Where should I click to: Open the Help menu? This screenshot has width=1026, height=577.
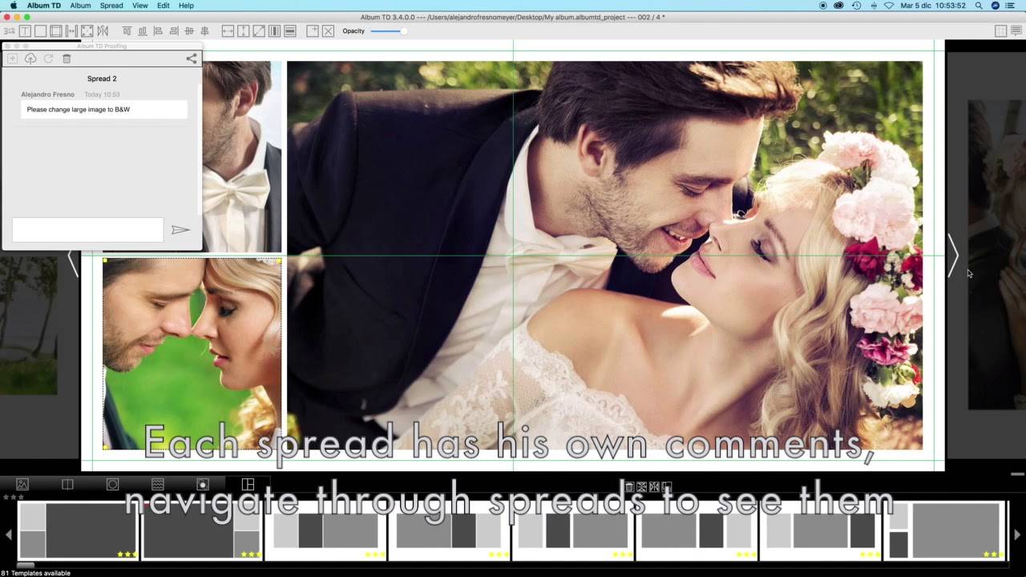pyautogui.click(x=186, y=6)
